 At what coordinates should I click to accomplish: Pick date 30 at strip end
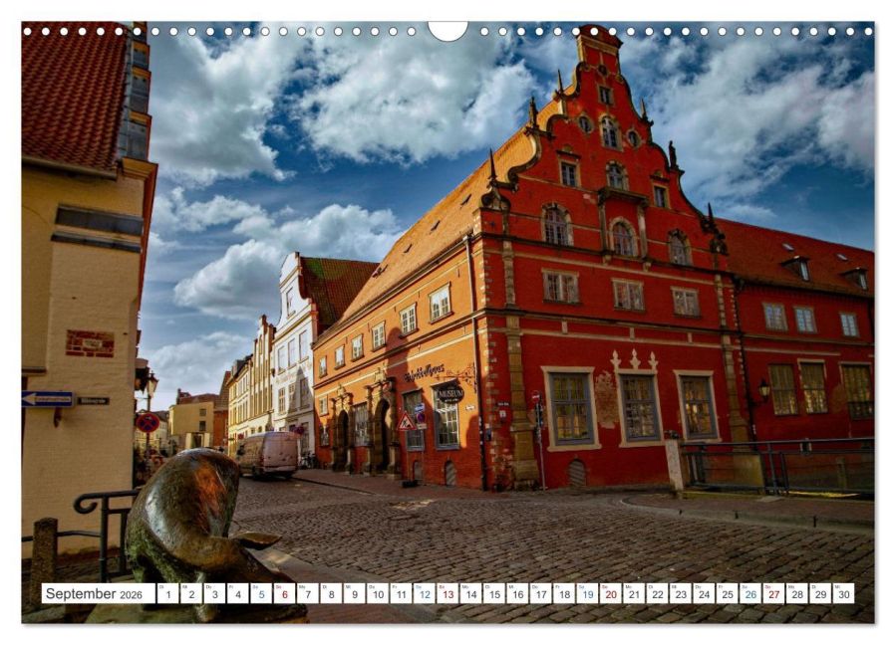[844, 593]
